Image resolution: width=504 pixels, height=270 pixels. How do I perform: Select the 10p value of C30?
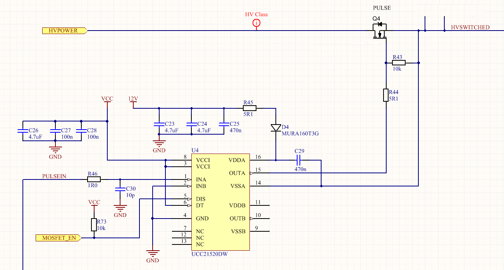[131, 195]
